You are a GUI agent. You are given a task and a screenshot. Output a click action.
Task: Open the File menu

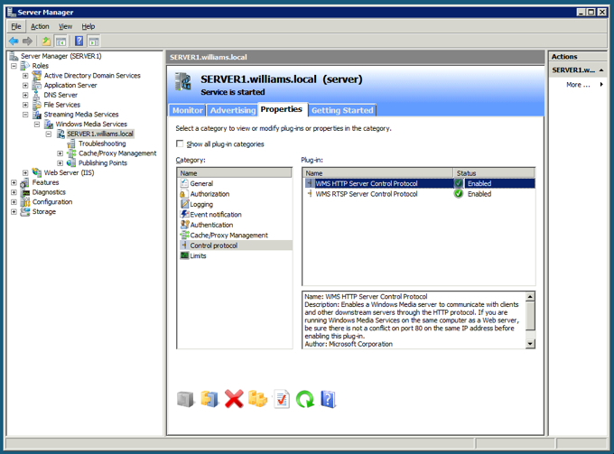(x=16, y=26)
